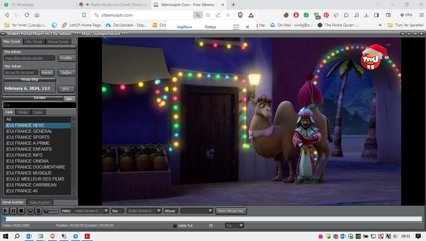Switch to the URL Oynat tab

coord(34,42)
